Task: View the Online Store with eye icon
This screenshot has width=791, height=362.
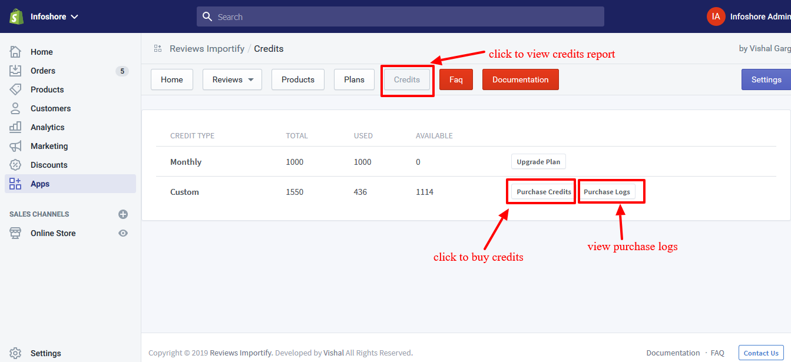Action: [123, 233]
